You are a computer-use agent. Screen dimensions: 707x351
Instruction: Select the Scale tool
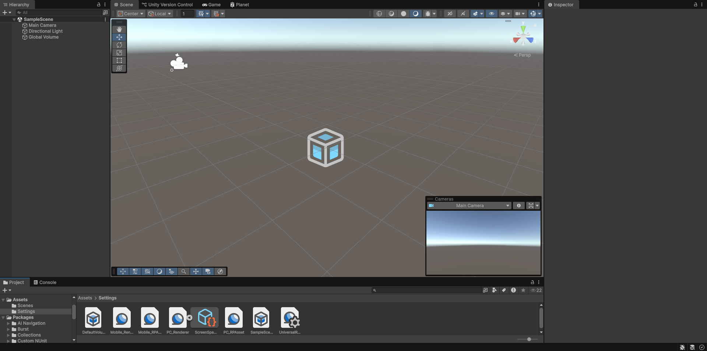tap(119, 53)
